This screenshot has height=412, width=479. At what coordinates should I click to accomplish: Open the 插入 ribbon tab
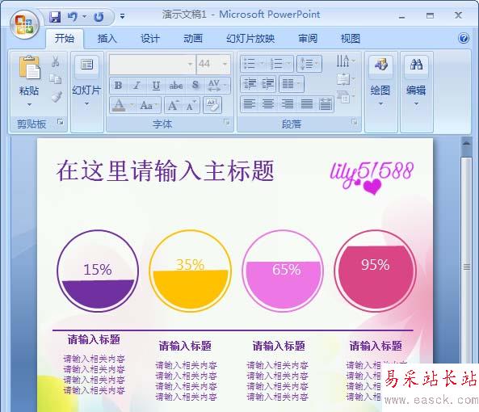(107, 39)
